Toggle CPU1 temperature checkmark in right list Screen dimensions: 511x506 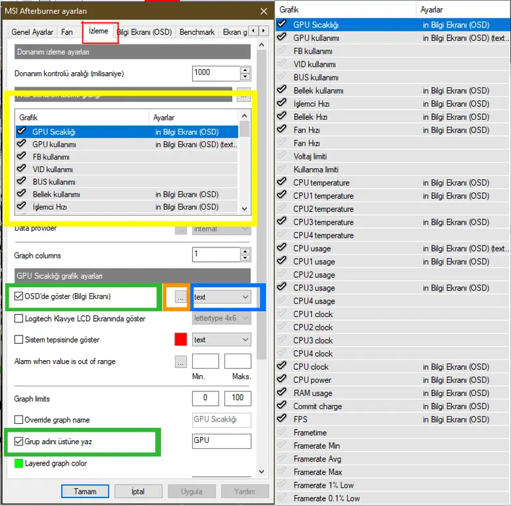[x=282, y=195]
